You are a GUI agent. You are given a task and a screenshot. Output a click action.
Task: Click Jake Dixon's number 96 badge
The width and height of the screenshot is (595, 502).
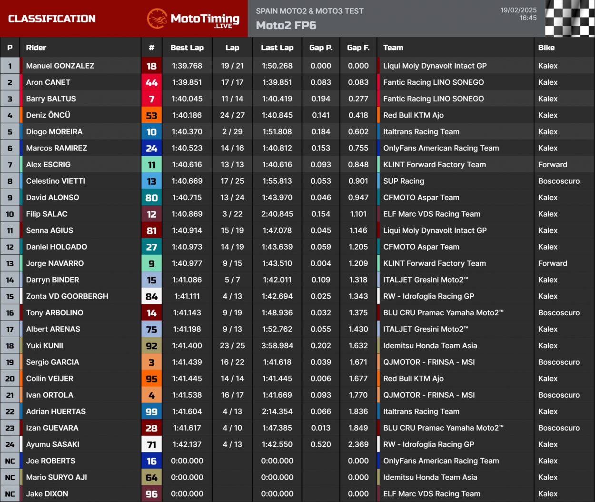[x=151, y=494]
